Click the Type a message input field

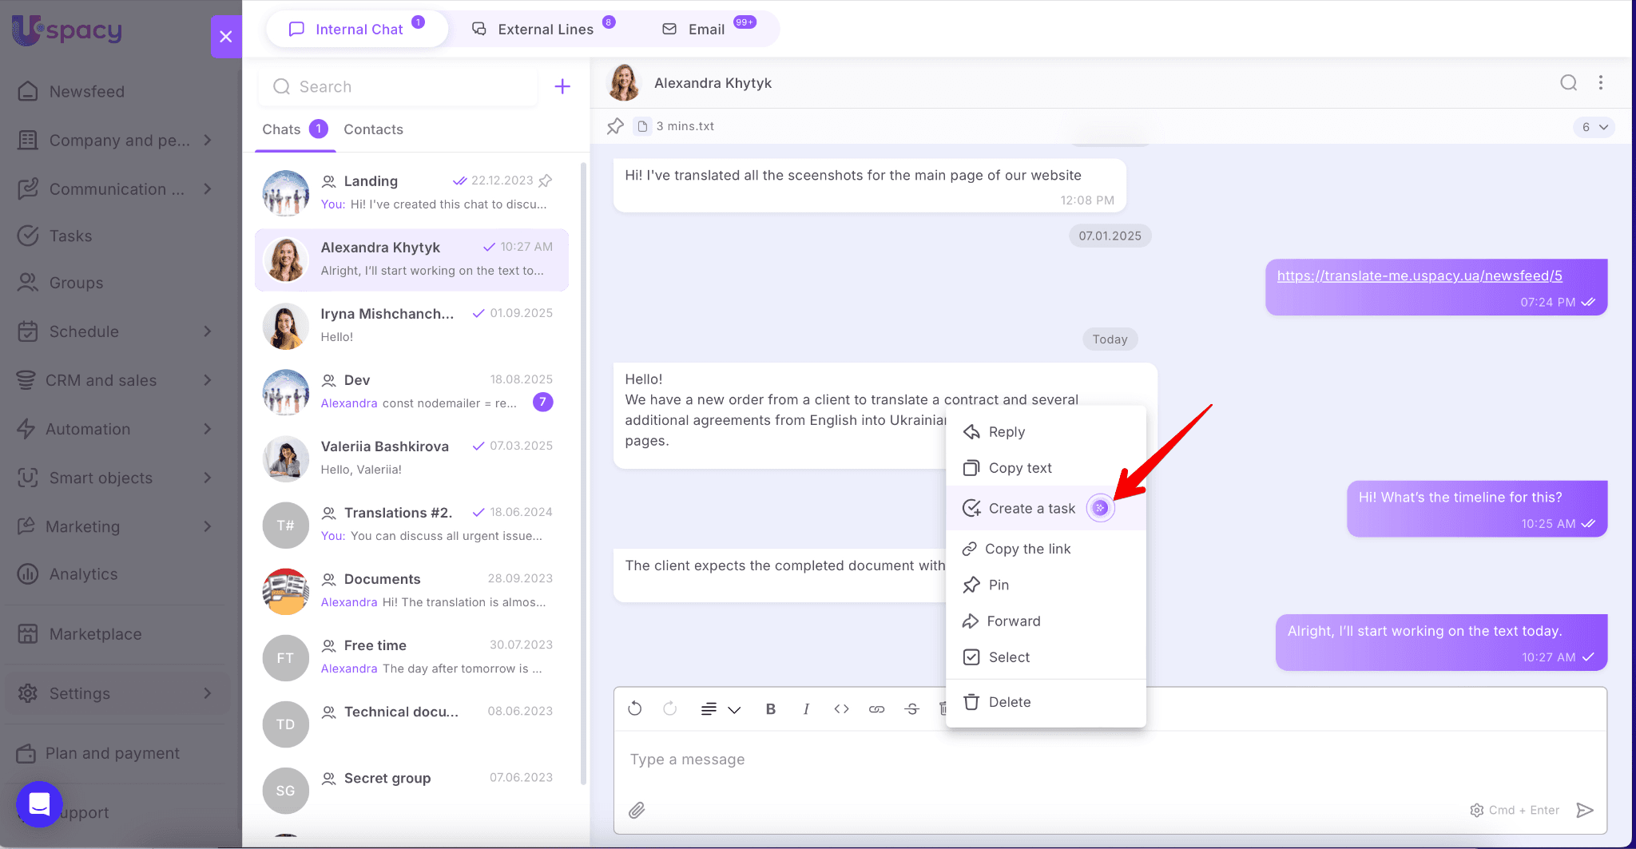point(1038,760)
